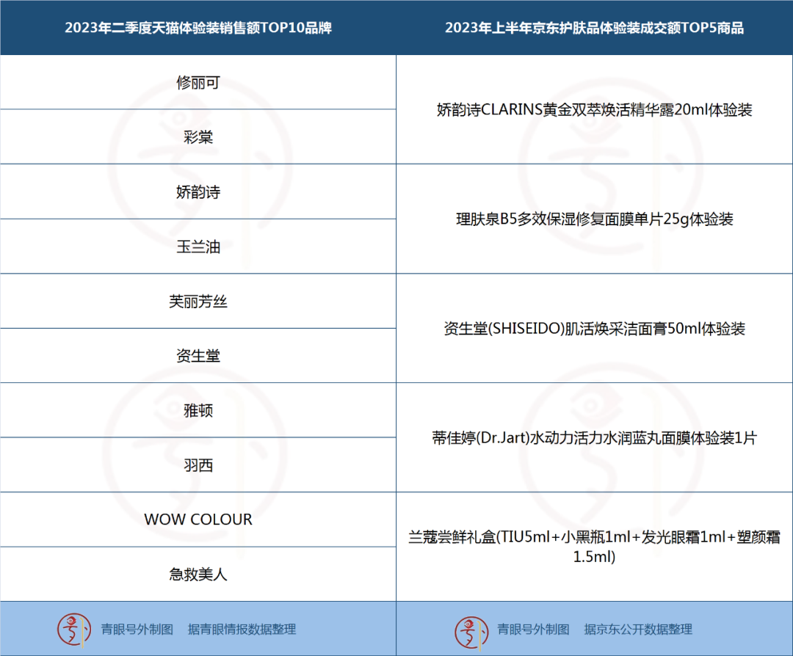Image resolution: width=793 pixels, height=656 pixels.
Task: Select the 天猫体验装销售额TOP10品牌 column header
Action: (198, 28)
